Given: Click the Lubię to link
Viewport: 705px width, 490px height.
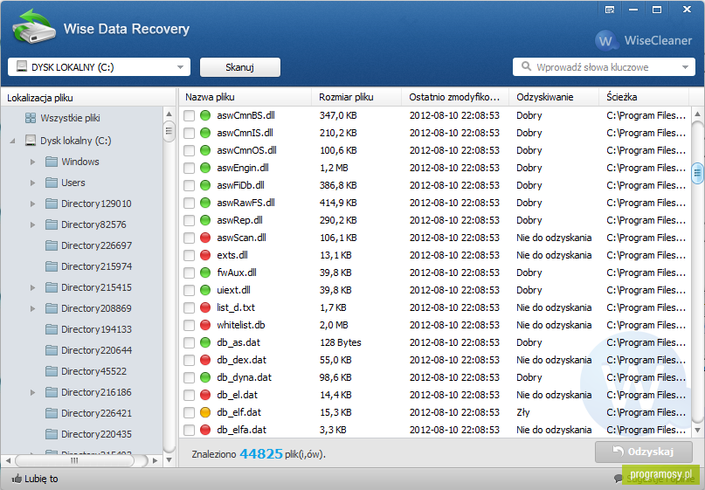Looking at the screenshot, I should pos(41,479).
